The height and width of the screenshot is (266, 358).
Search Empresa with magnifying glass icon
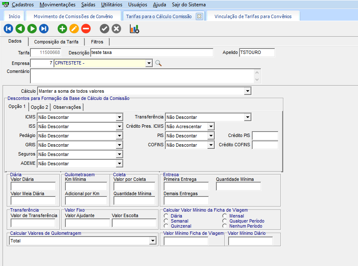click(x=158, y=63)
